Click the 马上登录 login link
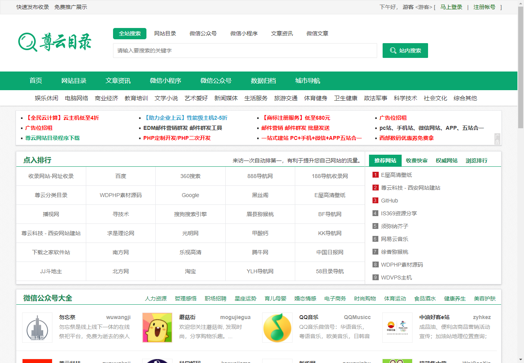 (451, 7)
